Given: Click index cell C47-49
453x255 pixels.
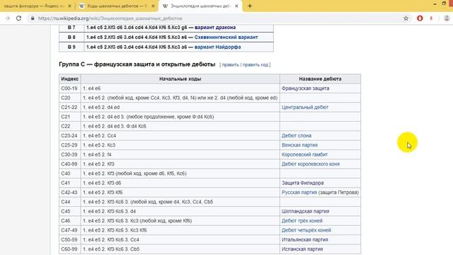Looking at the screenshot, I should 69,230.
